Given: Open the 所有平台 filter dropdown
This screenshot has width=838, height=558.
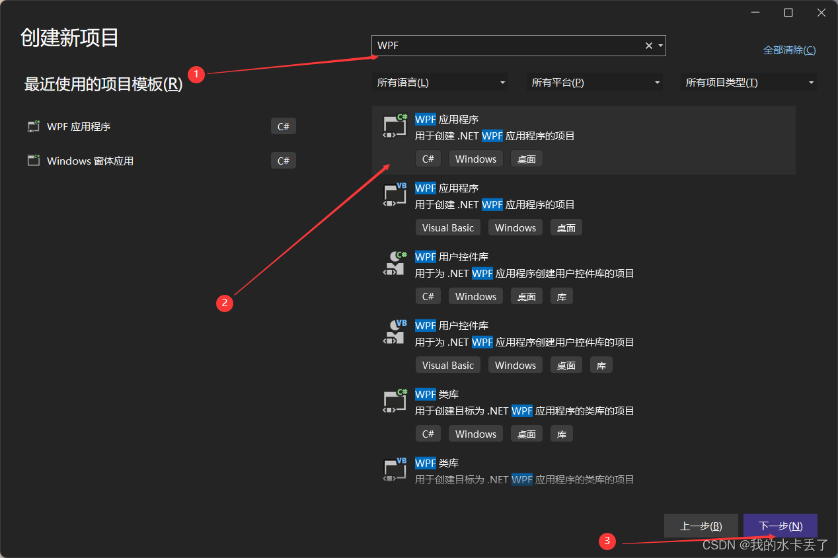Looking at the screenshot, I should 595,83.
